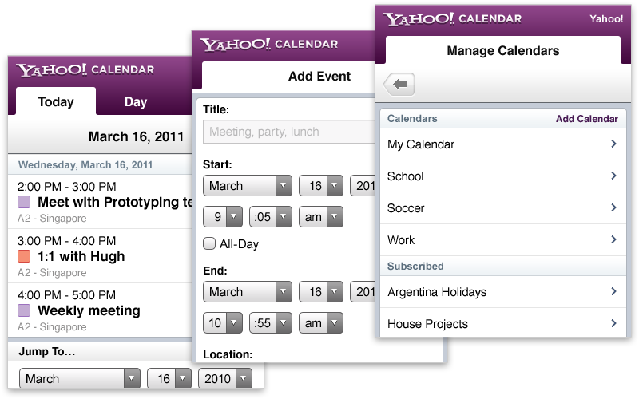Image resolution: width=639 pixels, height=399 pixels.
Task: Select the Today tab
Action: coord(56,101)
